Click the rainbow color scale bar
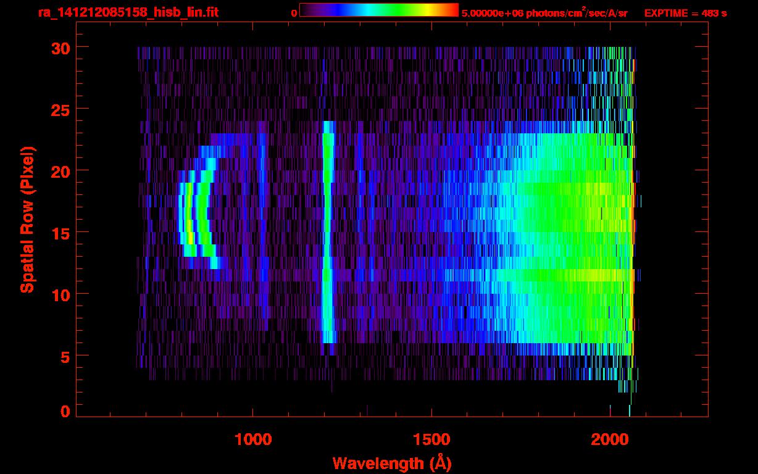This screenshot has width=758, height=474. [x=379, y=10]
